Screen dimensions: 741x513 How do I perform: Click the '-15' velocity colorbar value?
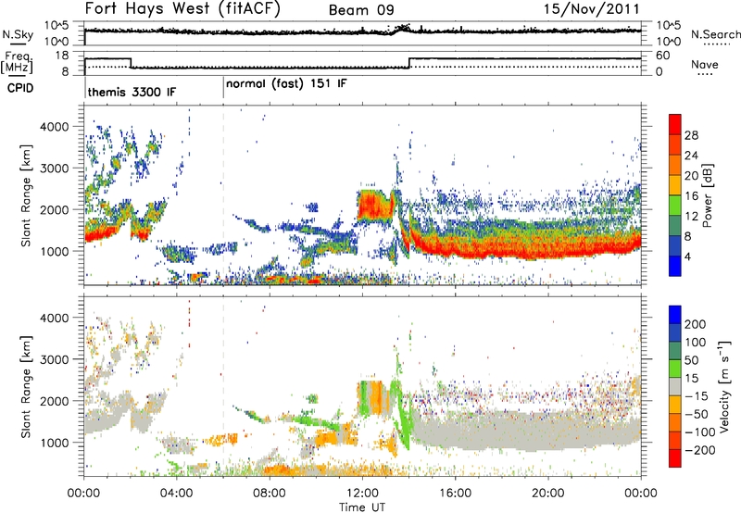[x=697, y=396]
